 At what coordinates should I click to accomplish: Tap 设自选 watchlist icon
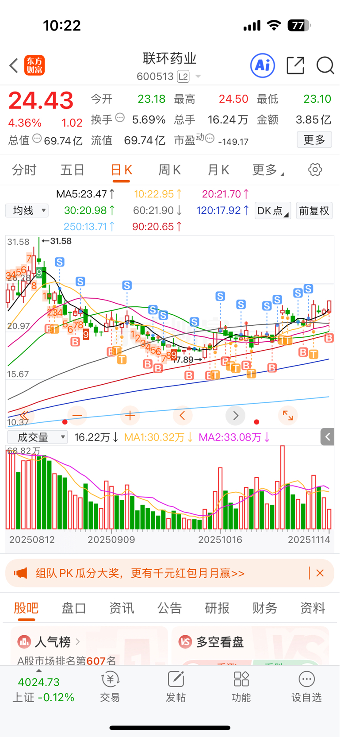click(306, 687)
